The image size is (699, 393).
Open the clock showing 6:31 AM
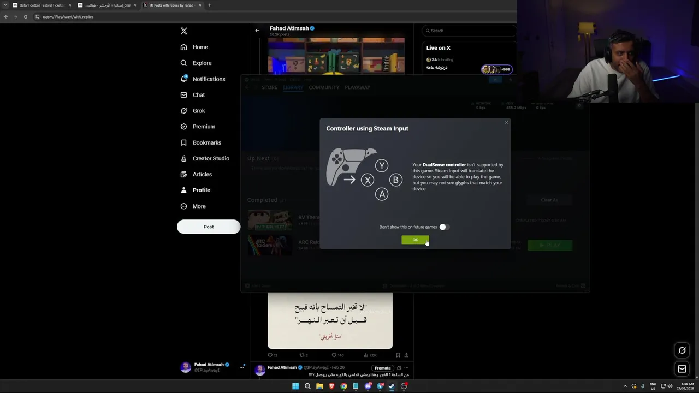coord(685,386)
